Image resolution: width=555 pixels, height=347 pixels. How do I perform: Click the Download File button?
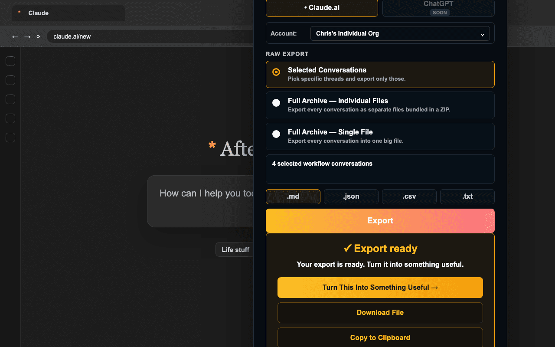pos(380,313)
